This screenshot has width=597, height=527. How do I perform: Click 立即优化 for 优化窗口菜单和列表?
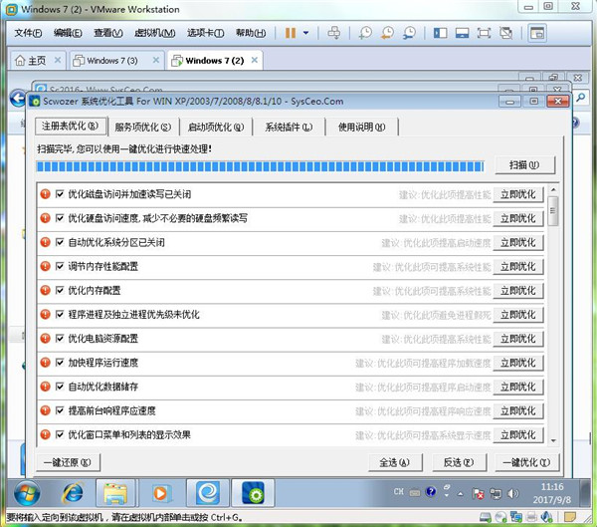(518, 434)
